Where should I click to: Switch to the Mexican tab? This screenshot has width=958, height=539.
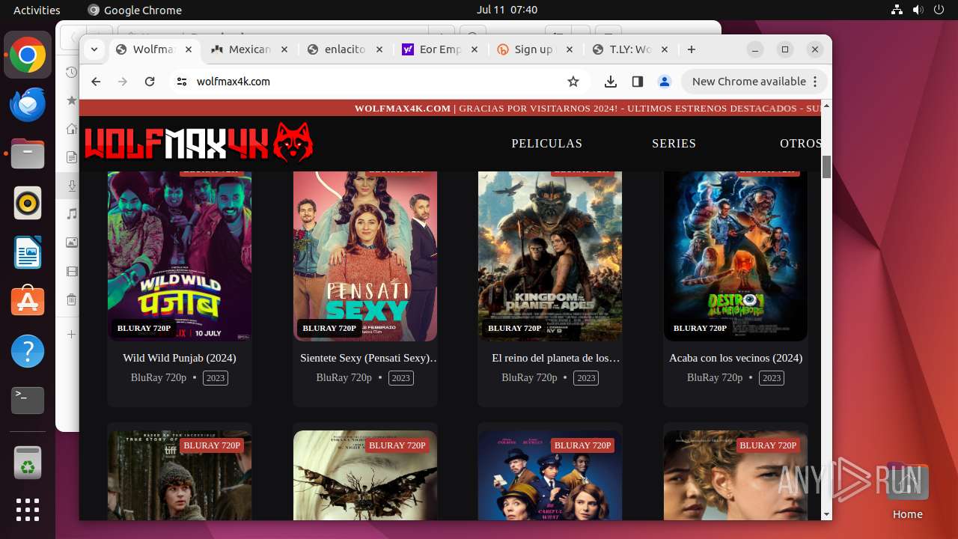click(249, 49)
